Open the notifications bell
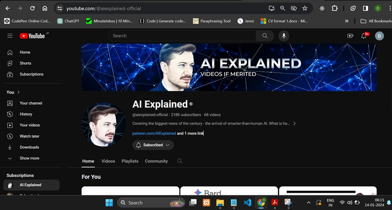 click(x=364, y=36)
